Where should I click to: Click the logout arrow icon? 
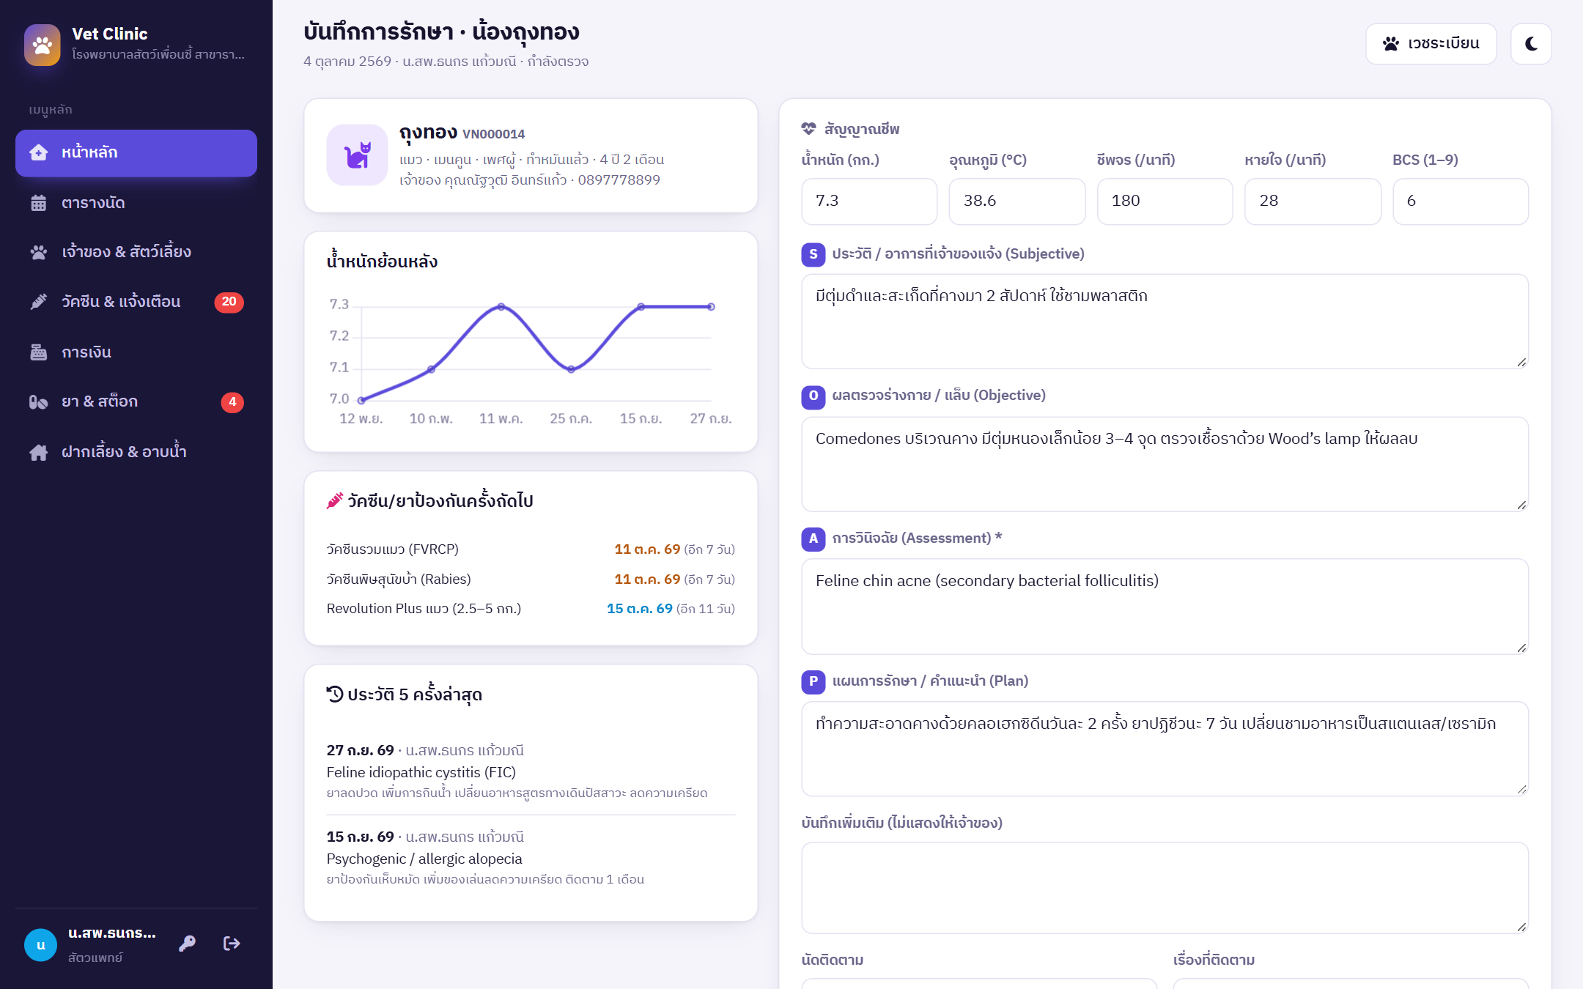[232, 944]
